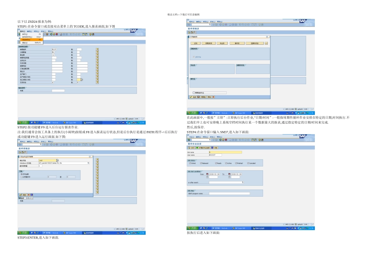STEP1 screenshot taskbar: click the Outlook task button
This screenshot has width=367, height=259.
point(52,123)
